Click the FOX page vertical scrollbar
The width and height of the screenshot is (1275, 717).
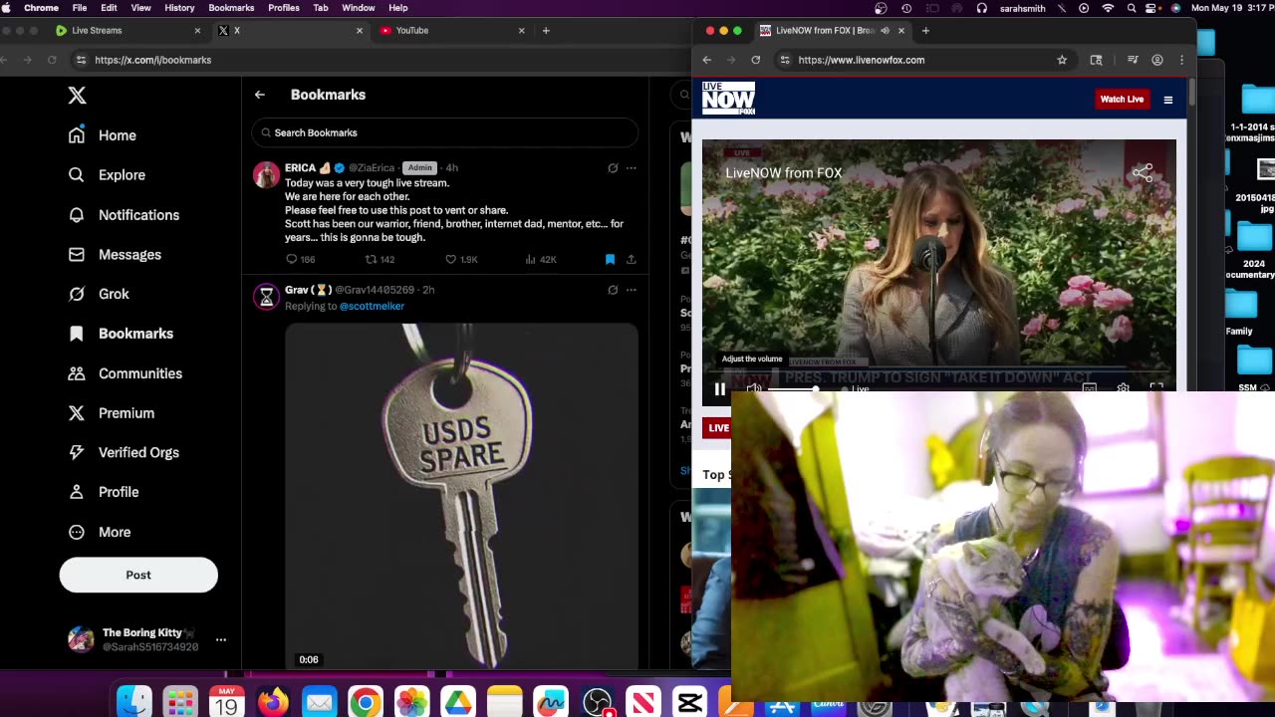tap(1191, 95)
